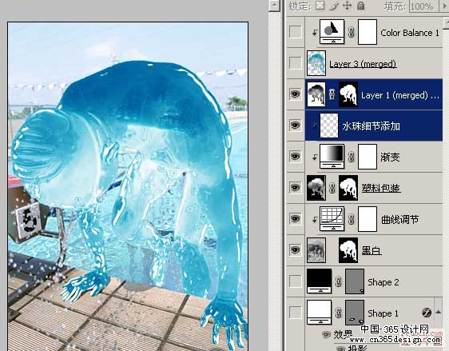449x351 pixels.
Task: Select the 曲线调节 layer name
Action: click(399, 220)
